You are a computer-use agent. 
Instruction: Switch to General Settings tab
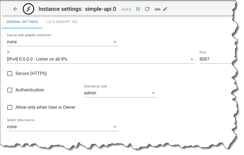click(22, 22)
